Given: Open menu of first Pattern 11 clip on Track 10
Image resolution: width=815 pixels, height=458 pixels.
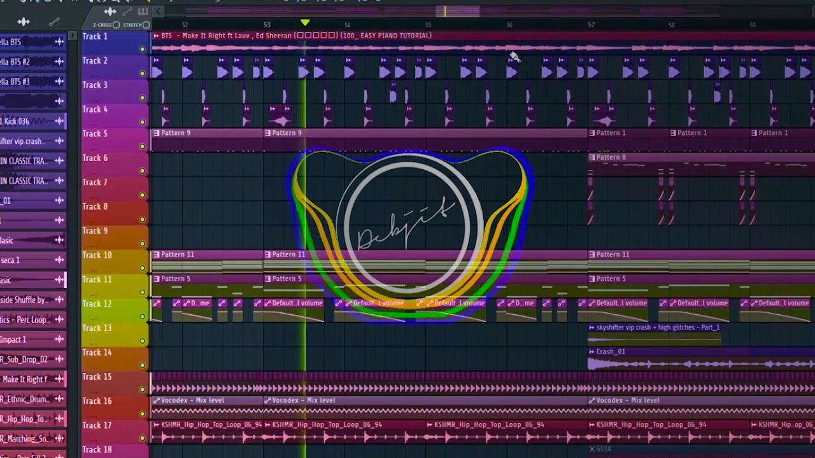Looking at the screenshot, I should [x=157, y=254].
